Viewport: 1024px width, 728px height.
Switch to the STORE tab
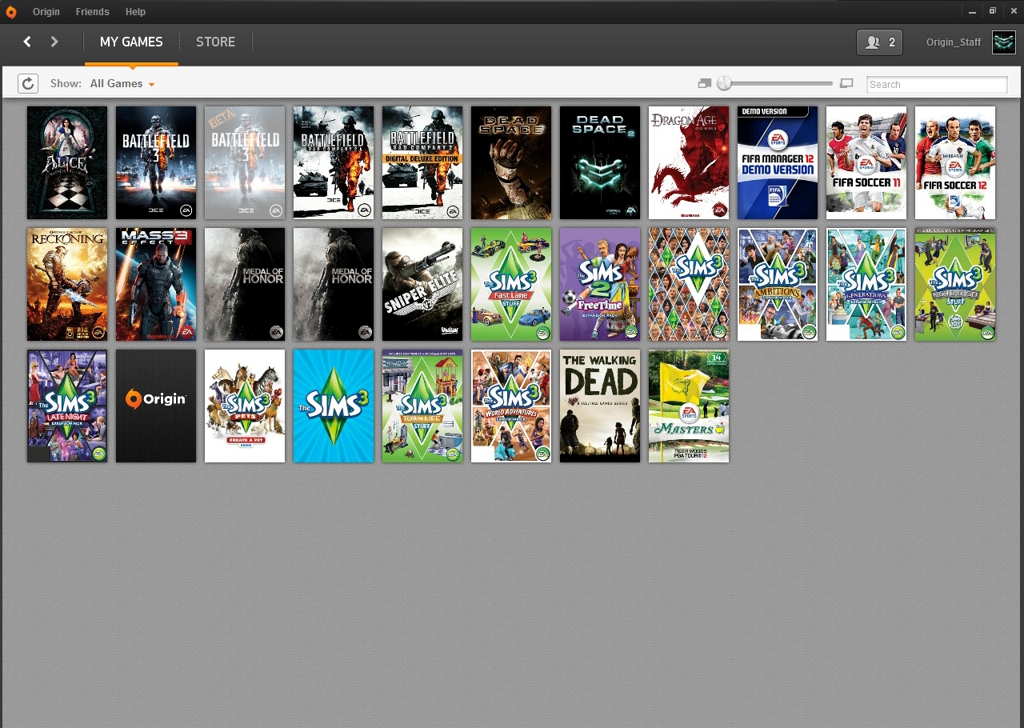tap(215, 42)
